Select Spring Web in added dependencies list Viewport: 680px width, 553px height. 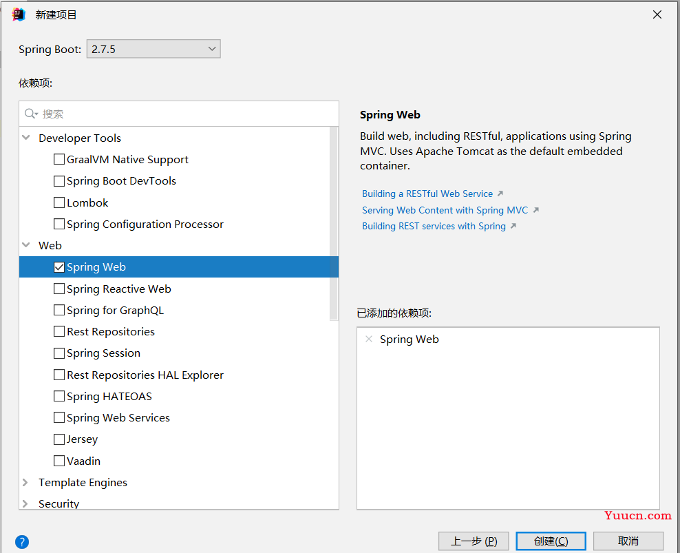(x=409, y=339)
